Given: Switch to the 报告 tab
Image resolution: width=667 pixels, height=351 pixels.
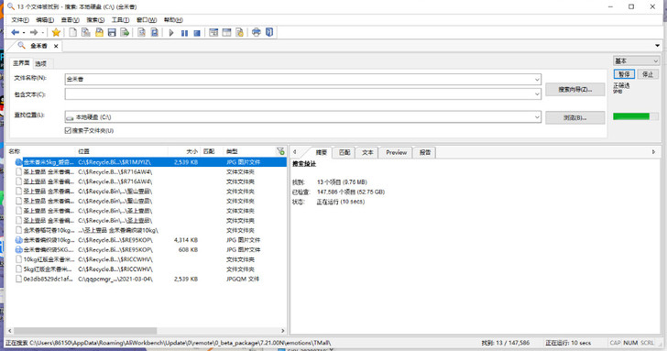Looking at the screenshot, I should pyautogui.click(x=425, y=152).
